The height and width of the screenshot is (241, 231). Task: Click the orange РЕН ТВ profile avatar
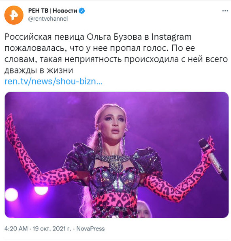click(x=14, y=15)
